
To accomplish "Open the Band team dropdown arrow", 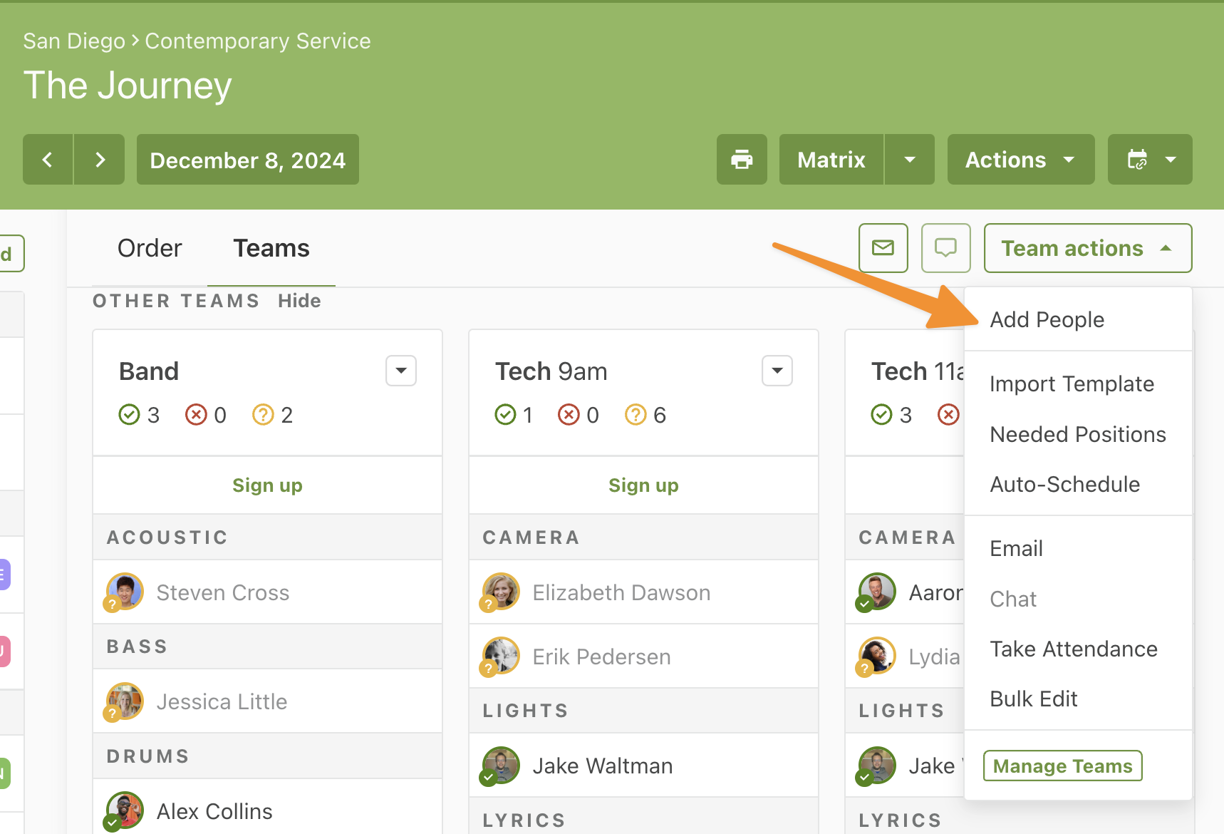I will (x=401, y=371).
